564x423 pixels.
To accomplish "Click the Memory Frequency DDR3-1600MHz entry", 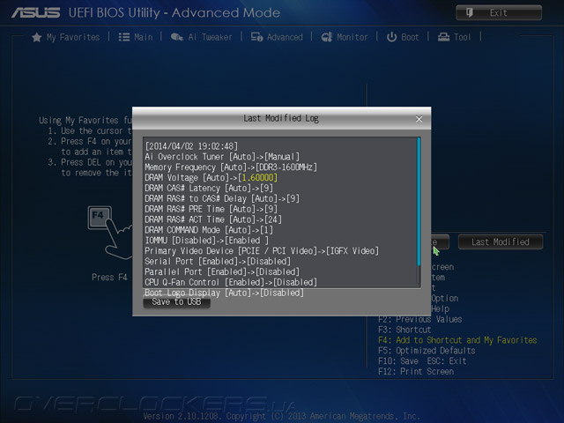I will point(231,167).
